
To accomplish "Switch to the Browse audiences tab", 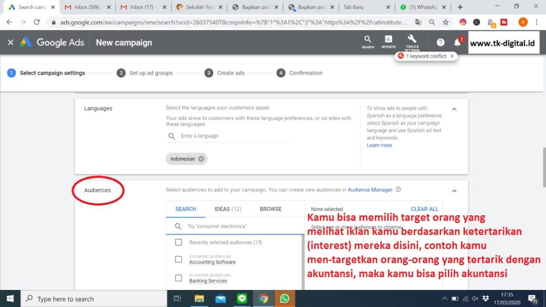I will click(270, 209).
